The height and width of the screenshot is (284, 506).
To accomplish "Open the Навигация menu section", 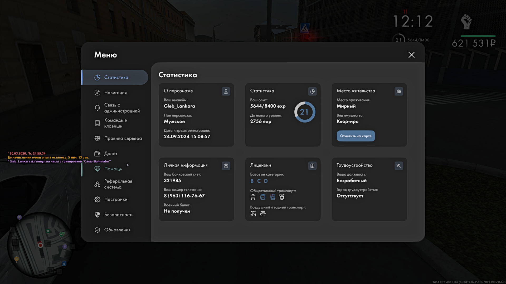I will 115,93.
